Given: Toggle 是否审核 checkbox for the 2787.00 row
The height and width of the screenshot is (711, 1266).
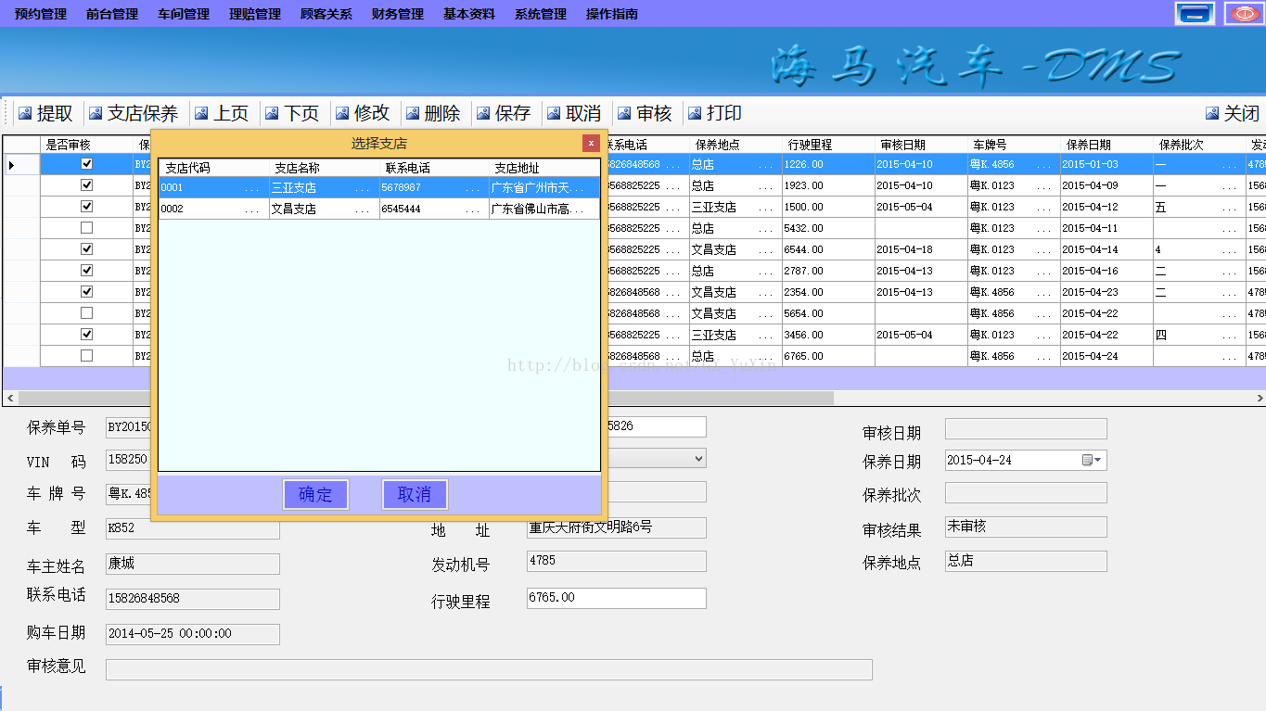Looking at the screenshot, I should 87,270.
